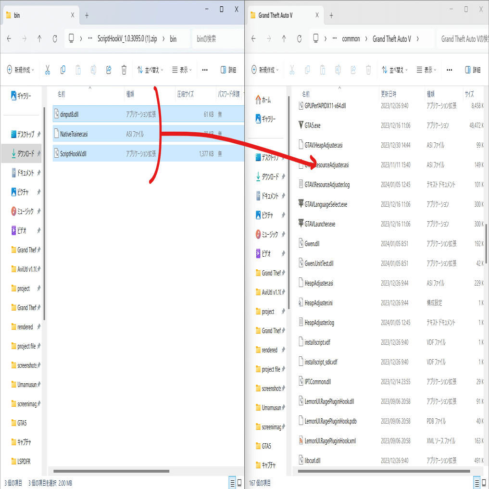Click ScriptHookV zip breadcrumb

(x=127, y=38)
